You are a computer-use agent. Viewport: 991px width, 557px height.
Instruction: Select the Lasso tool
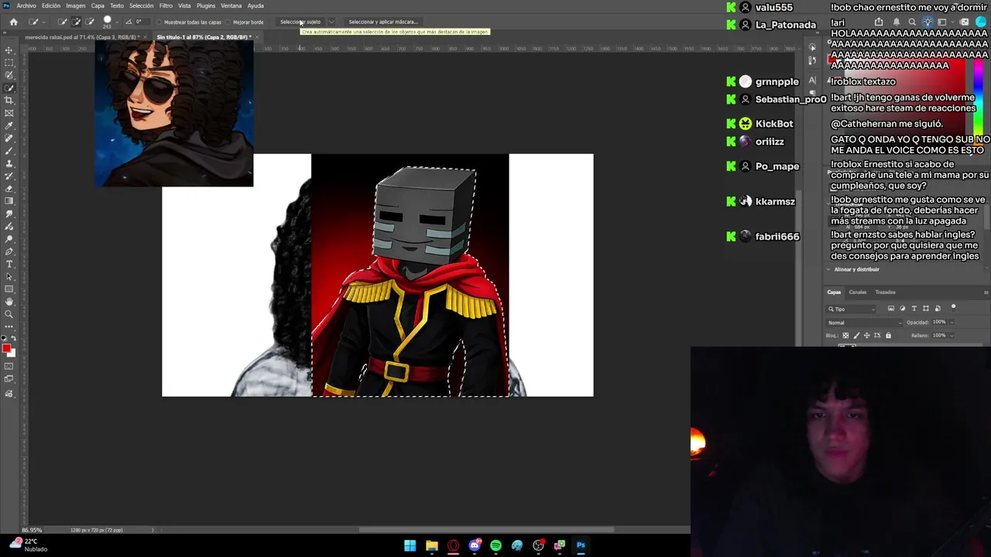click(9, 75)
